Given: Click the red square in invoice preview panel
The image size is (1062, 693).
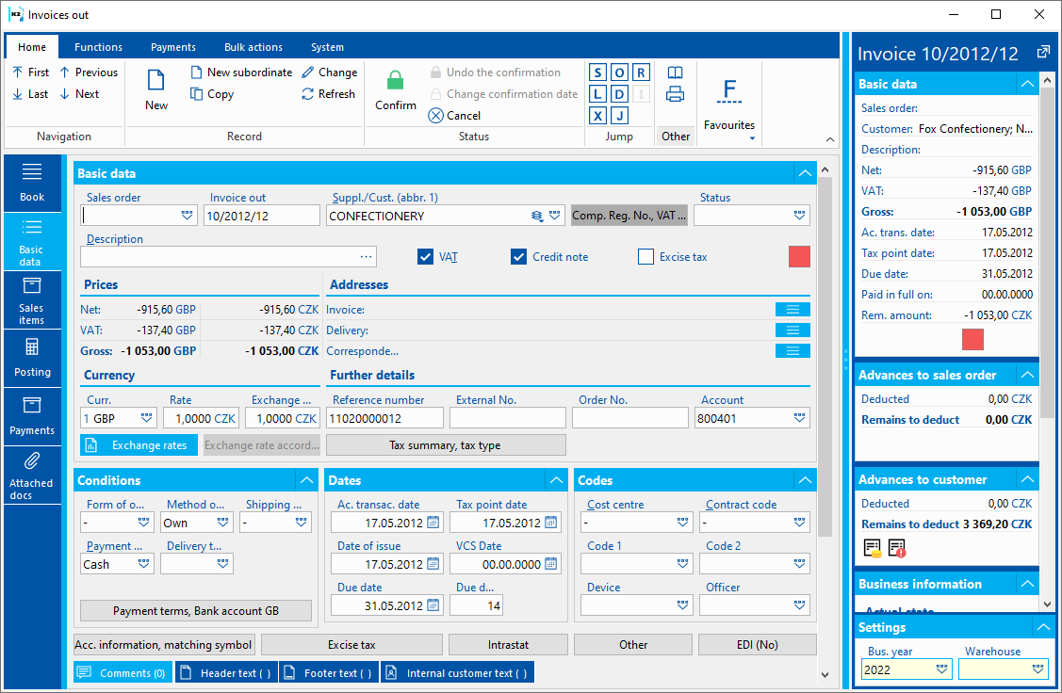Looking at the screenshot, I should (972, 340).
